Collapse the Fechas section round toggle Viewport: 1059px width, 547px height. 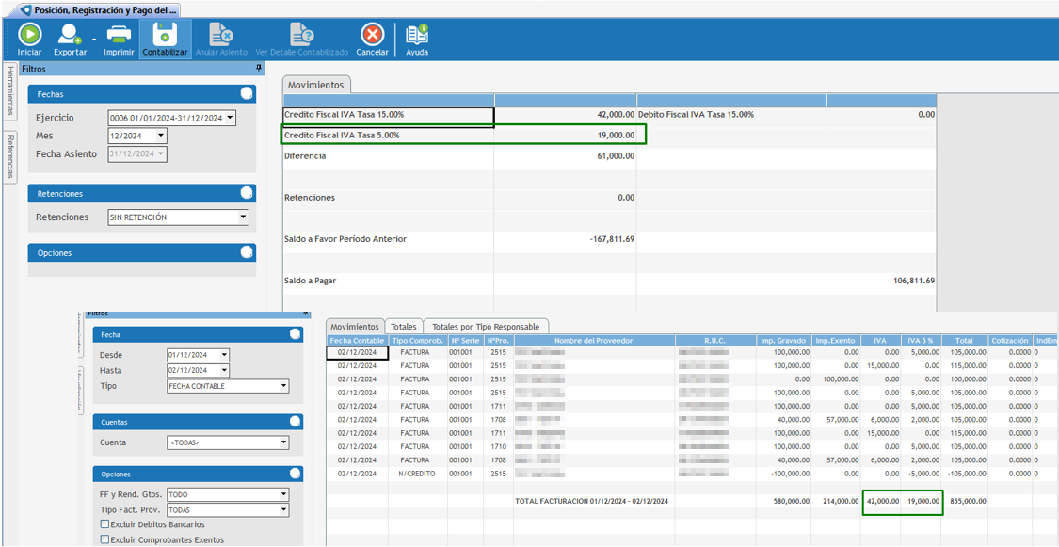[x=247, y=94]
